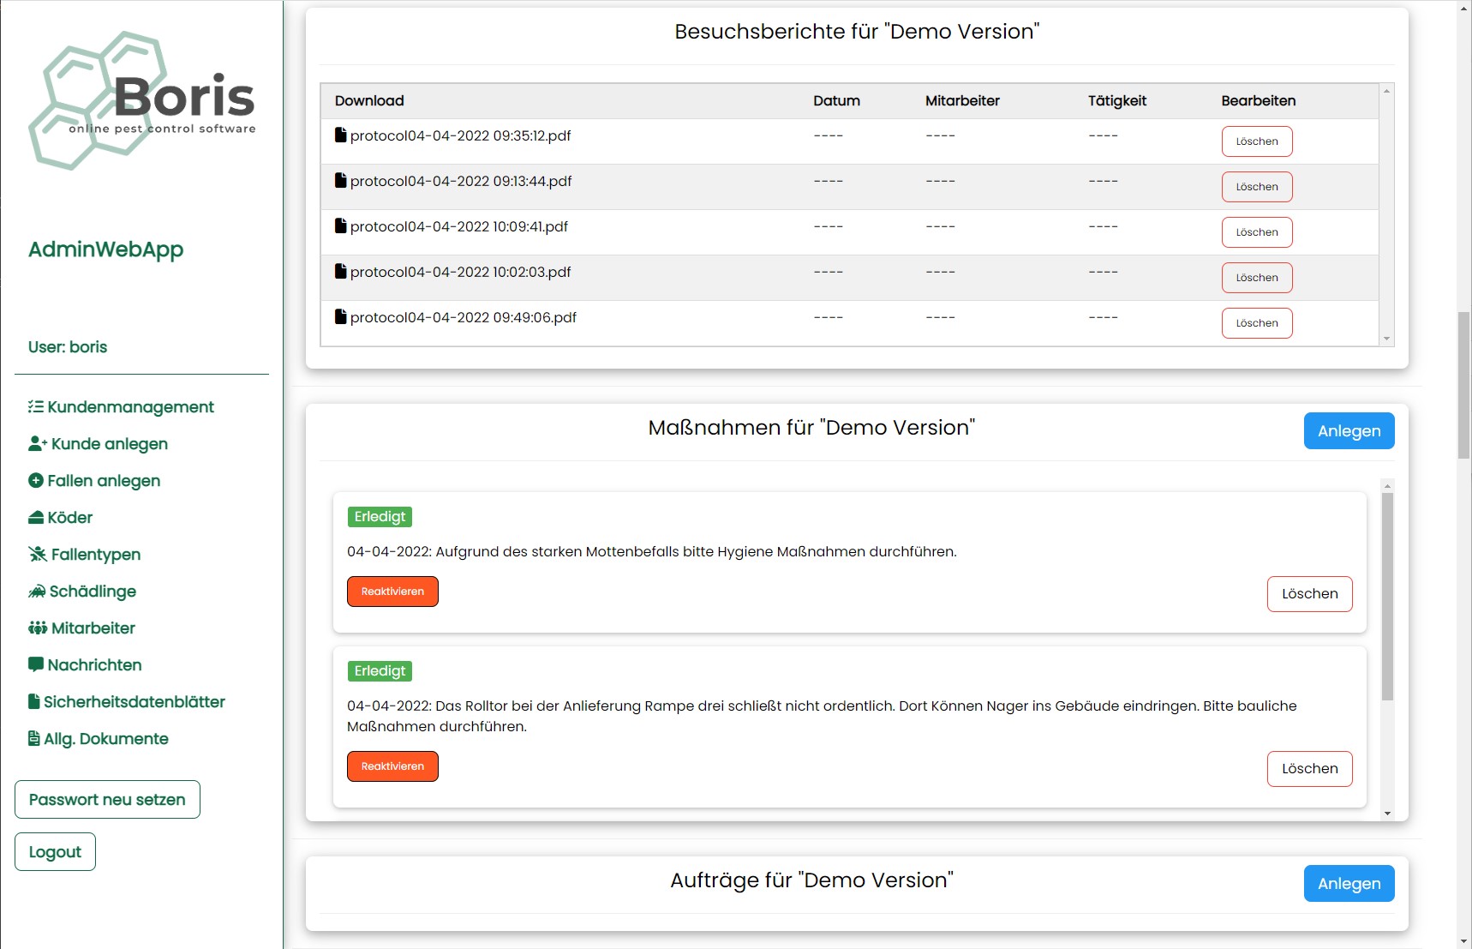
Task: Download protocol04-04-2022 10:09:41.pdf
Action: click(x=458, y=227)
